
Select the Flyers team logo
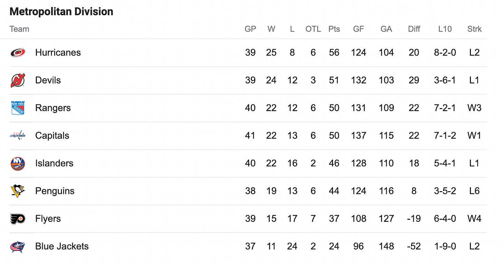click(x=18, y=219)
